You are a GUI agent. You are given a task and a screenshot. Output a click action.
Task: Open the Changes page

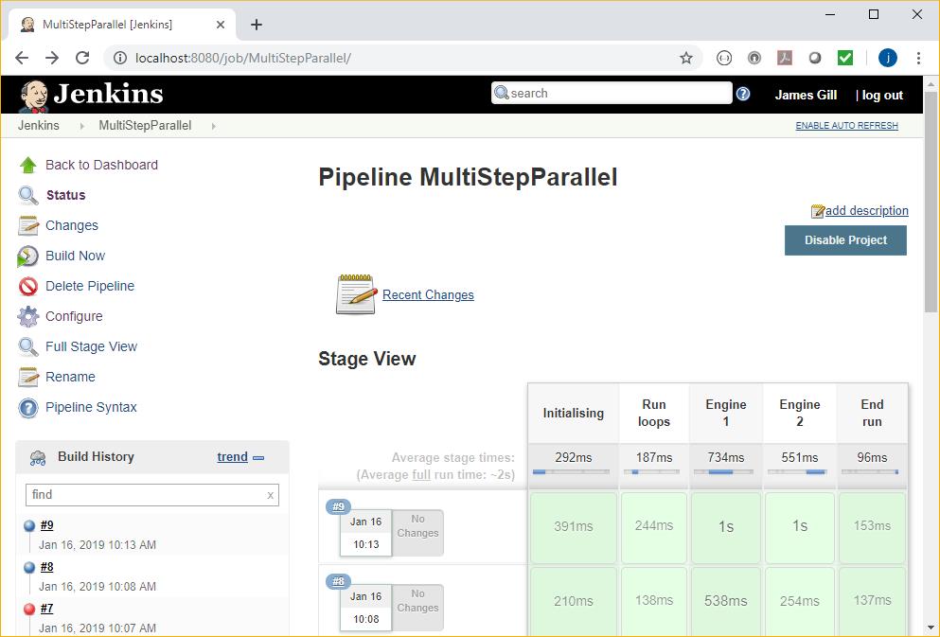(x=72, y=225)
